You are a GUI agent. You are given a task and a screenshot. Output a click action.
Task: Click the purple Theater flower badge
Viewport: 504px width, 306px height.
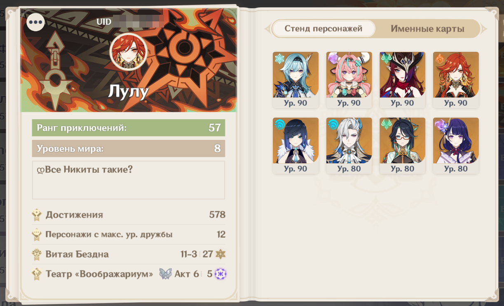tap(221, 274)
